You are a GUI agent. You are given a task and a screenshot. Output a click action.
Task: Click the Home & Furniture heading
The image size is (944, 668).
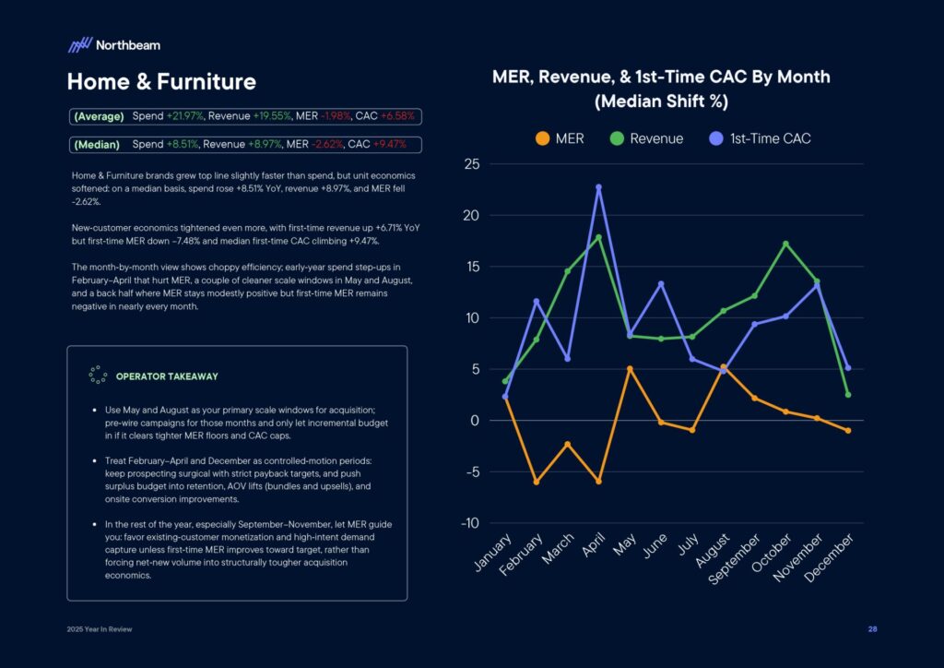click(x=161, y=82)
